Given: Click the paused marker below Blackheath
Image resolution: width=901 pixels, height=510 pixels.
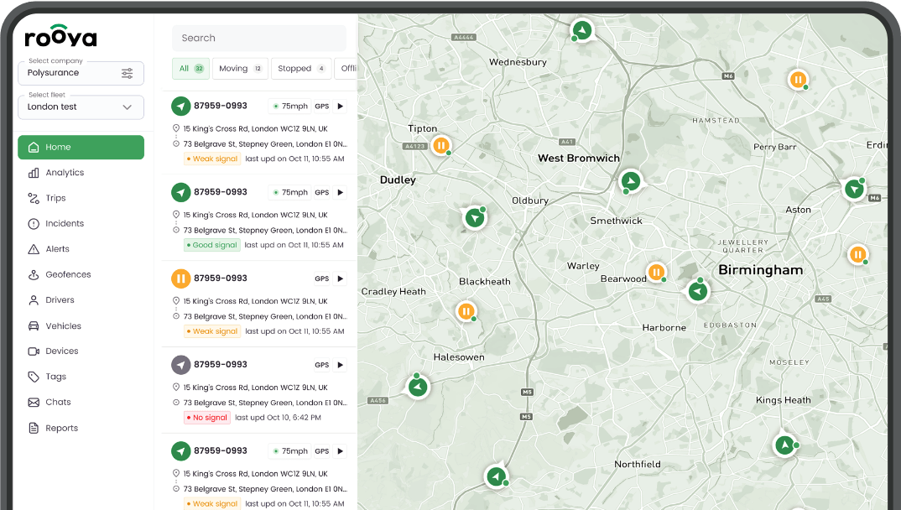Looking at the screenshot, I should 466,311.
